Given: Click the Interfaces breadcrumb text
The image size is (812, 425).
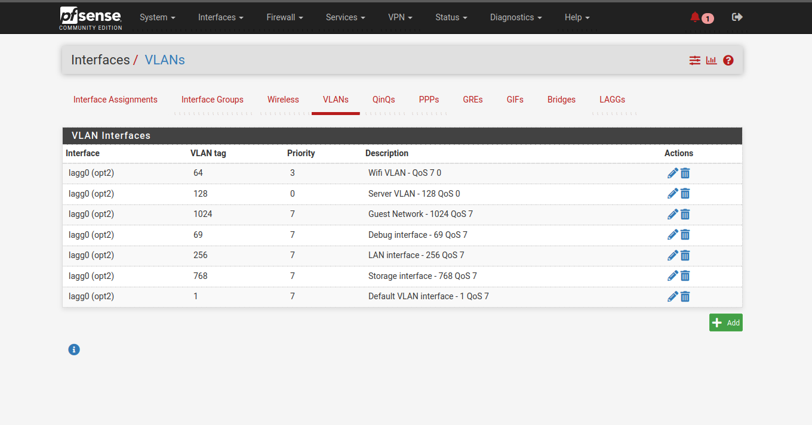Looking at the screenshot, I should click(x=100, y=60).
